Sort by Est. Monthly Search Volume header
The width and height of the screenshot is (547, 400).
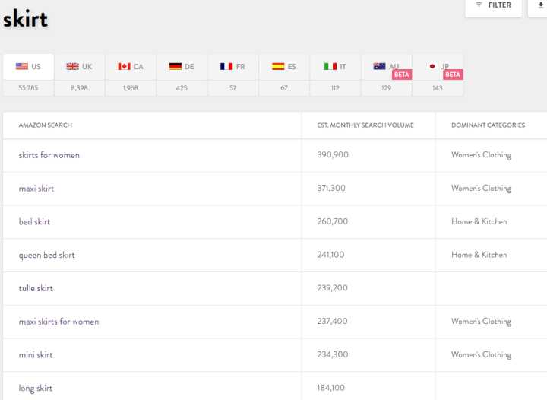point(365,125)
